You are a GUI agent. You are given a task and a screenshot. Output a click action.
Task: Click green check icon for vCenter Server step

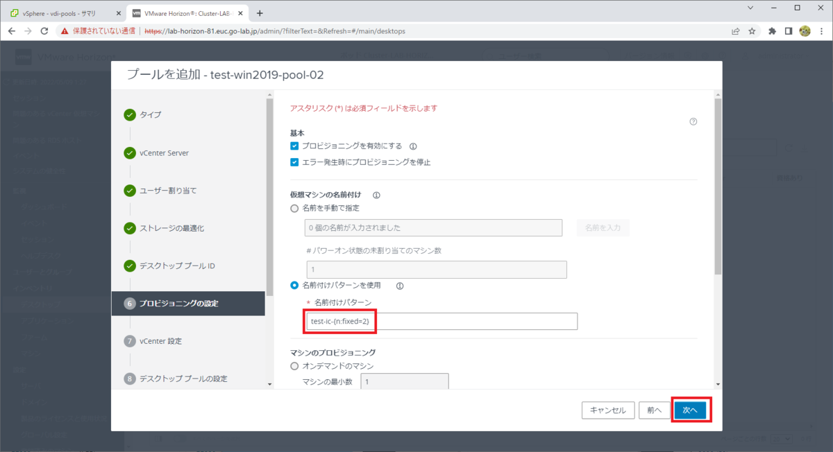(x=130, y=153)
